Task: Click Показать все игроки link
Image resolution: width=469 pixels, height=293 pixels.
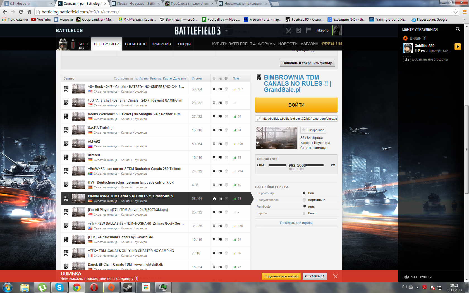Action: pos(296,223)
